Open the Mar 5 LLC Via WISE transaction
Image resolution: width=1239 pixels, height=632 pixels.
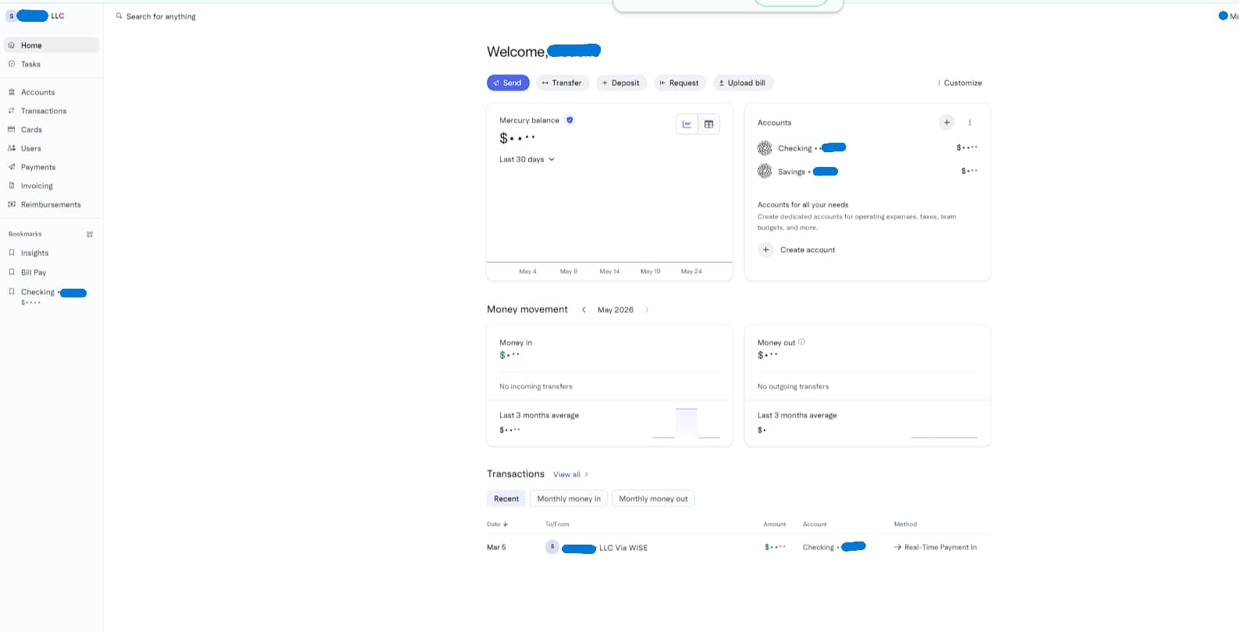(x=738, y=547)
